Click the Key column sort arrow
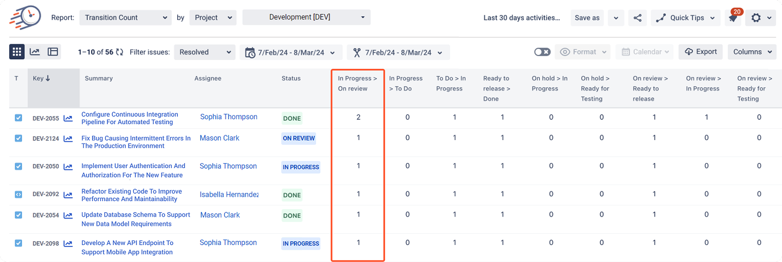Image resolution: width=782 pixels, height=262 pixels. pyautogui.click(x=48, y=78)
